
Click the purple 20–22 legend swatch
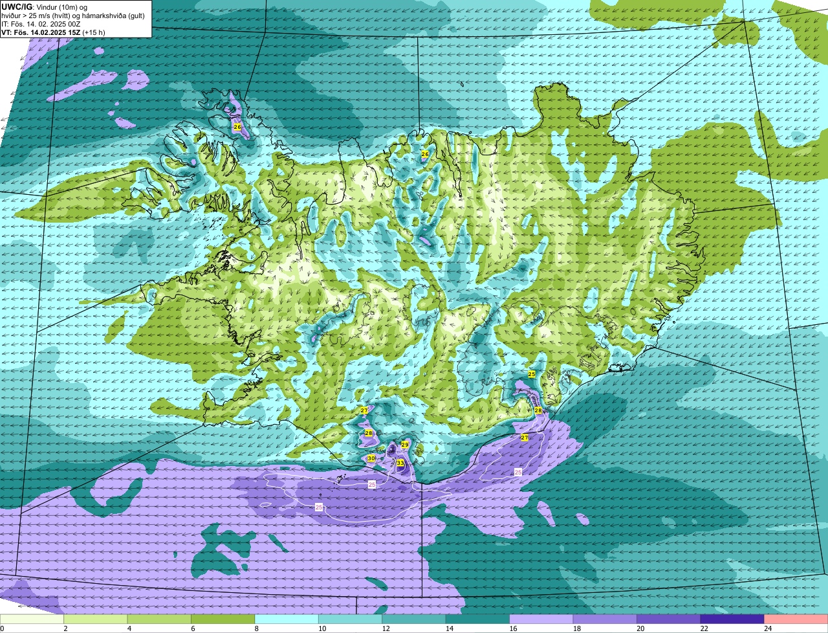pyautogui.click(x=669, y=619)
